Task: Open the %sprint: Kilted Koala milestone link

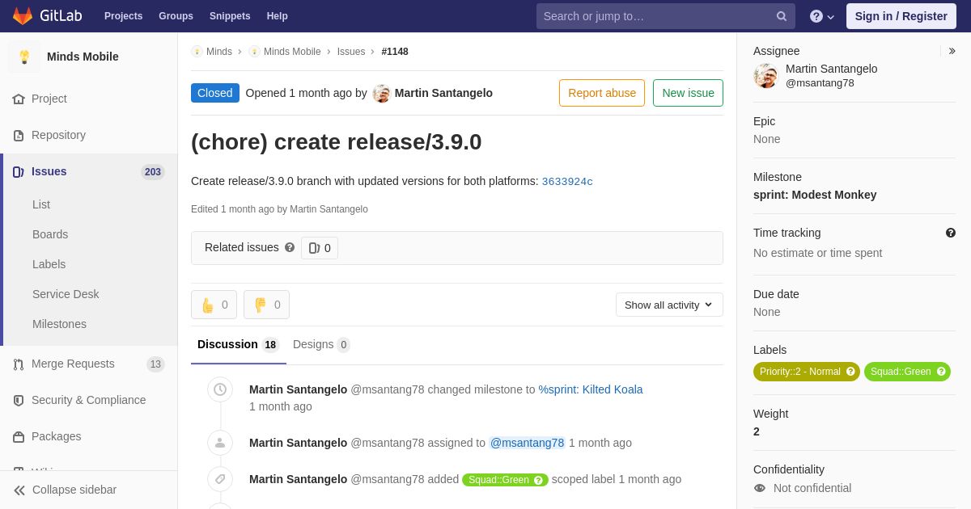Action: coord(591,389)
